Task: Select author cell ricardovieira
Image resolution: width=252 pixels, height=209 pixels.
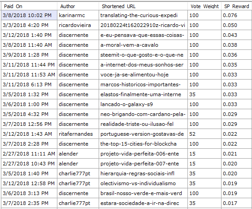Action: click(x=78, y=25)
